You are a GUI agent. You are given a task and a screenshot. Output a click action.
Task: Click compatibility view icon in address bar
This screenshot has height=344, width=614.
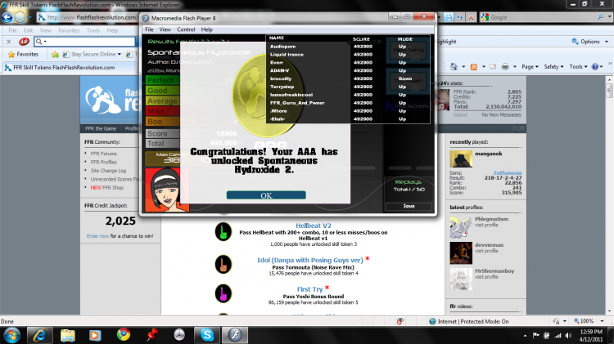pyautogui.click(x=449, y=17)
